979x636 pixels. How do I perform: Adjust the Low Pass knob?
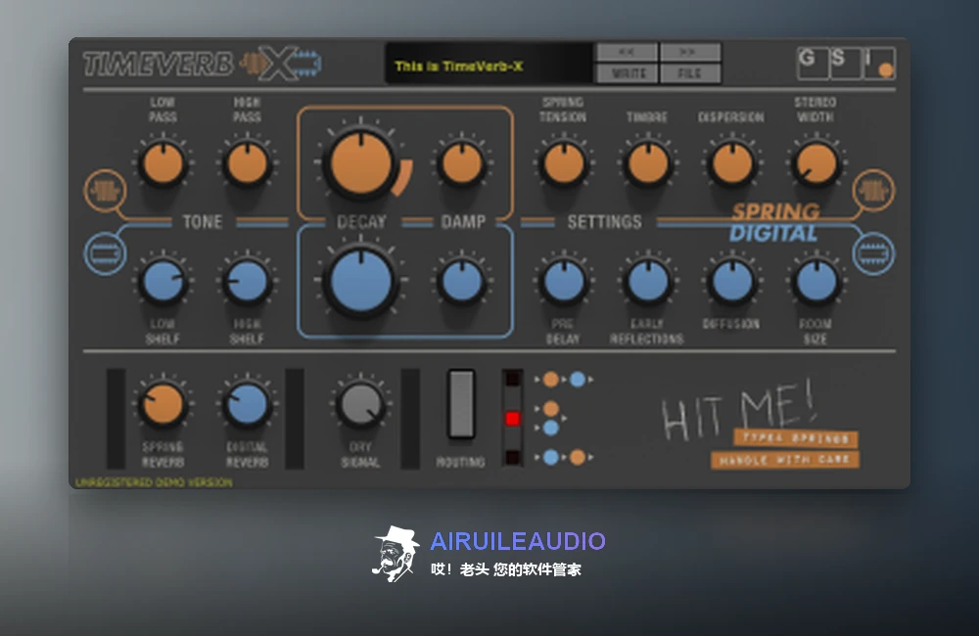click(163, 163)
